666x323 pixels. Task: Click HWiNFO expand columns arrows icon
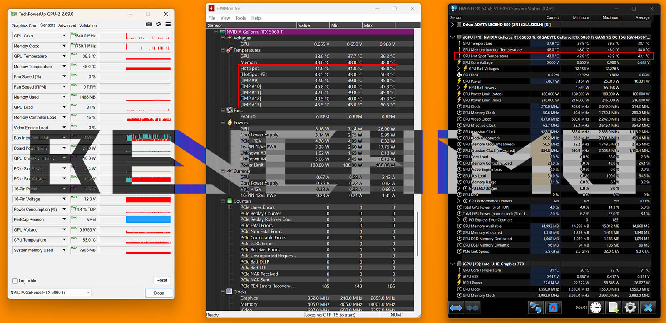pos(456,308)
